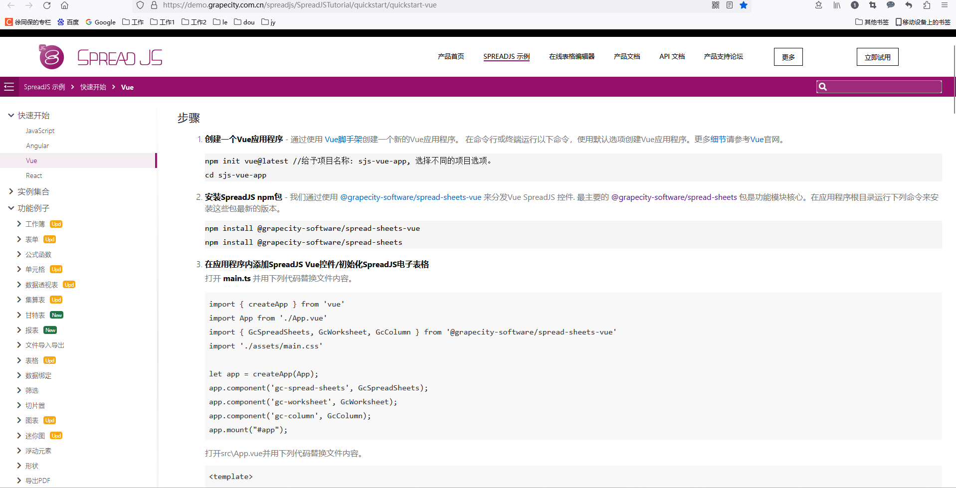Open the 在线表格编辑器 nav item
The image size is (956, 488).
[572, 56]
